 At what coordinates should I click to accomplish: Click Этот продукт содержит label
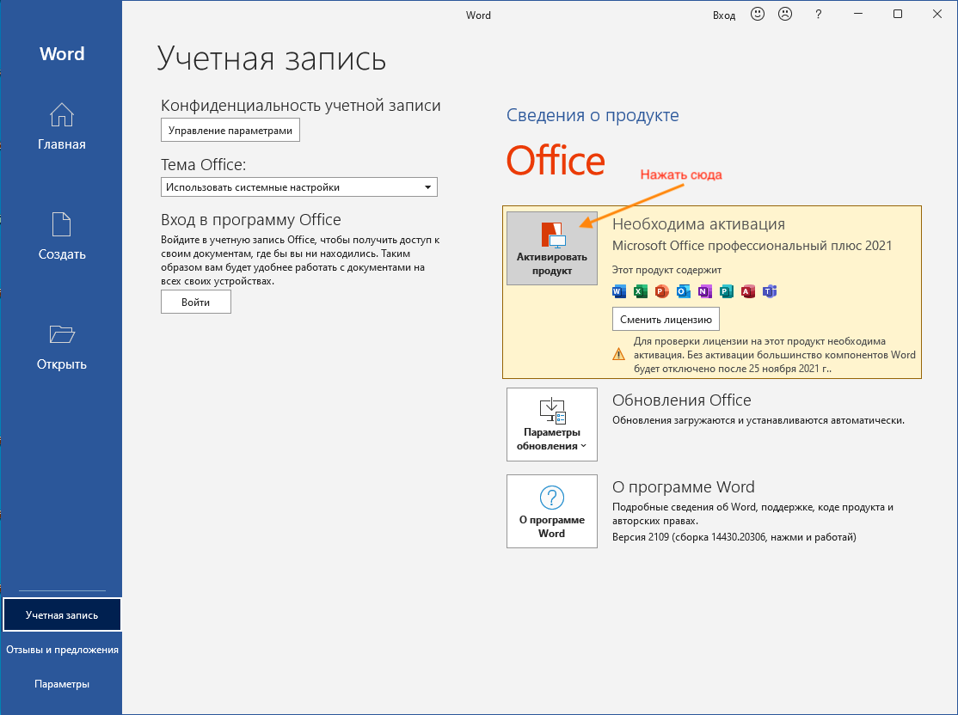coord(666,270)
